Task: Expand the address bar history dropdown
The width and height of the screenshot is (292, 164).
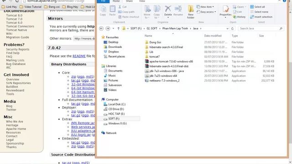Action: [x=227, y=29]
